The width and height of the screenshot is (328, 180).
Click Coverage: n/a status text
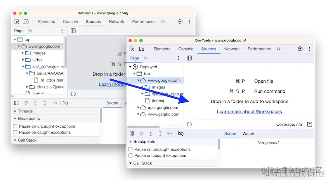(x=289, y=125)
